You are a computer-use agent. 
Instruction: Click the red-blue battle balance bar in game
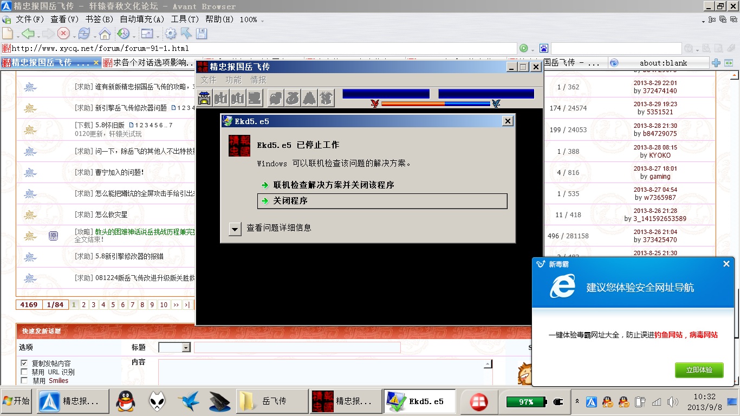pos(436,103)
